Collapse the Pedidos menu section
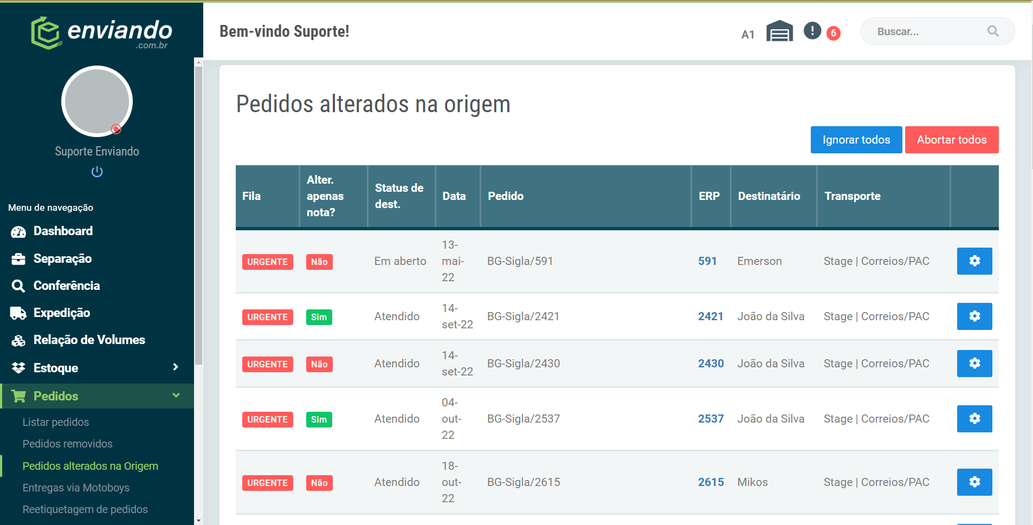The width and height of the screenshot is (1033, 525). click(x=176, y=396)
